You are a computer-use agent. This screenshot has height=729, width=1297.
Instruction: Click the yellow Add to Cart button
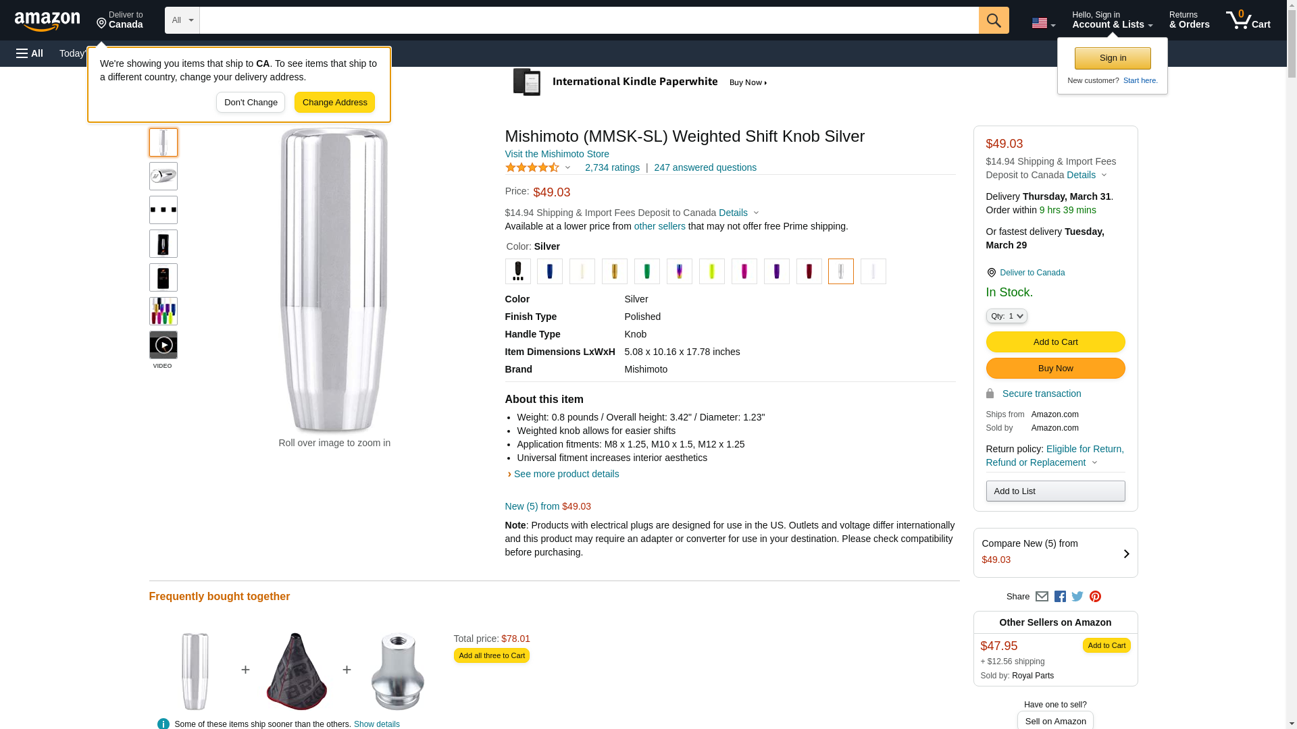click(x=1055, y=342)
